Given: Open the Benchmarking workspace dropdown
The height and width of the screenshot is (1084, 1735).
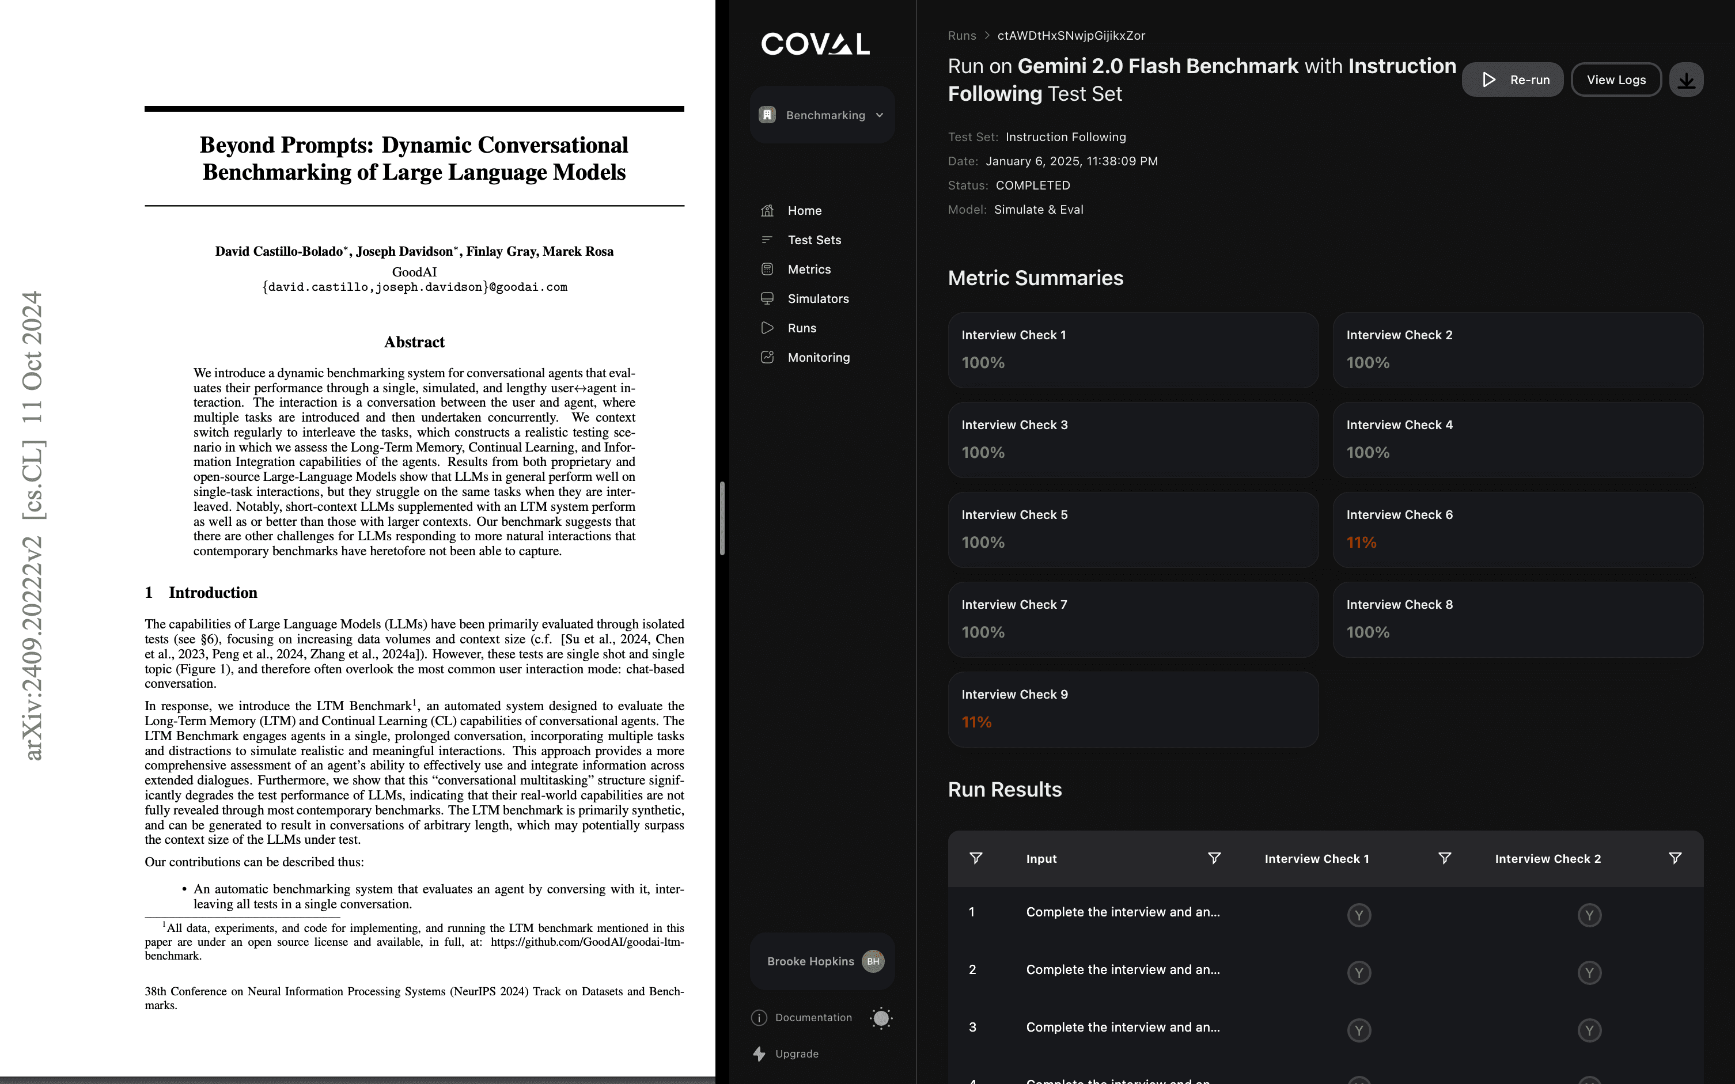Looking at the screenshot, I should coord(823,115).
